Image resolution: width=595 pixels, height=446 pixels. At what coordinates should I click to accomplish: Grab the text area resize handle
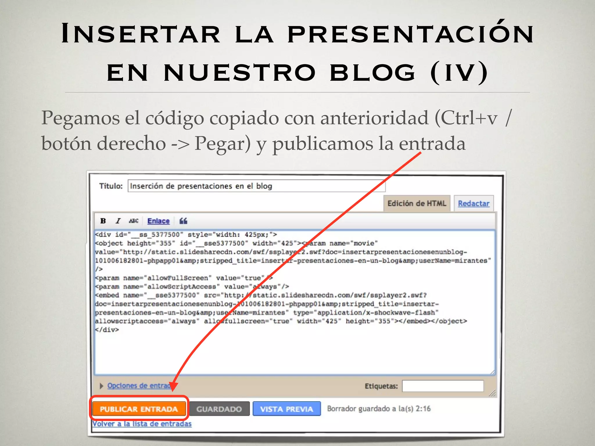coord(492,372)
